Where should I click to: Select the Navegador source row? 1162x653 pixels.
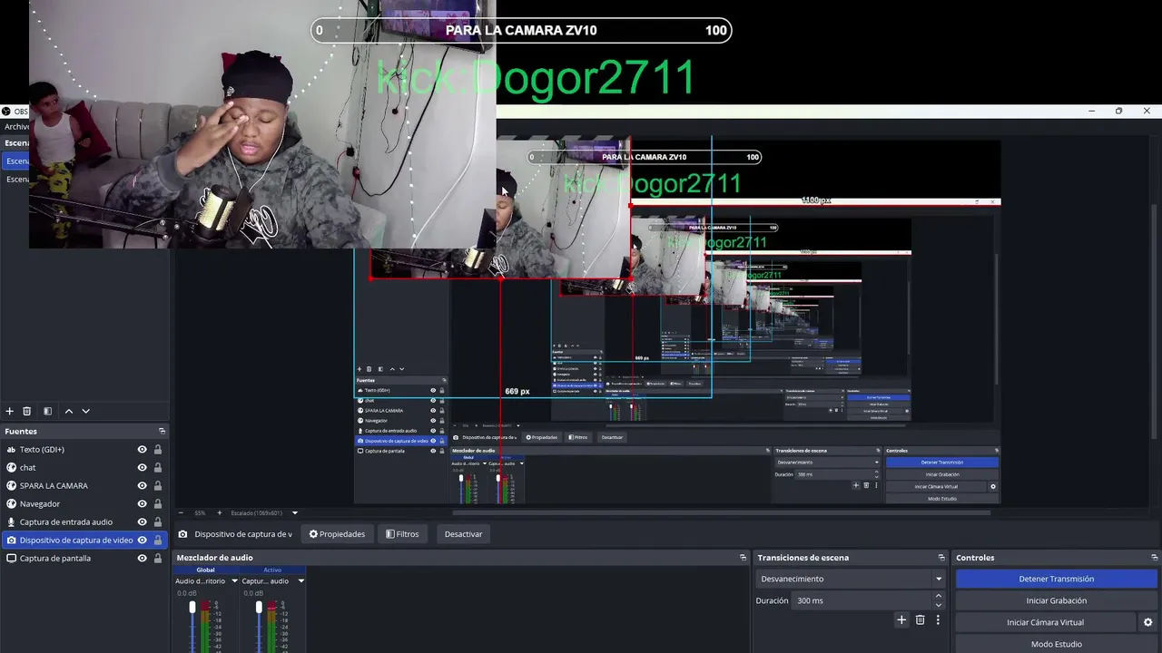[x=85, y=503]
